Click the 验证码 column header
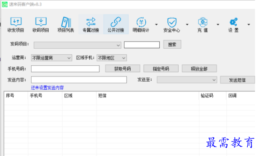This screenshot has width=258, height=156. [213, 96]
